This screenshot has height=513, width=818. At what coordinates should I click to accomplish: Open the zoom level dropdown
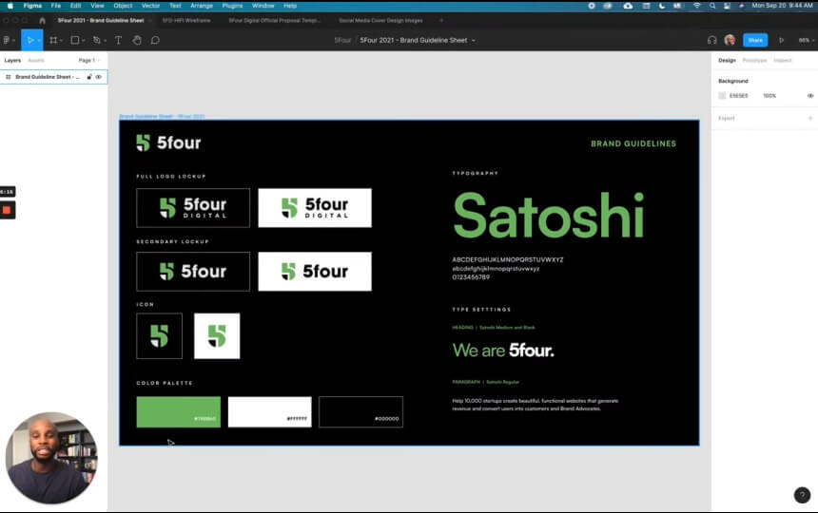pyautogui.click(x=806, y=40)
